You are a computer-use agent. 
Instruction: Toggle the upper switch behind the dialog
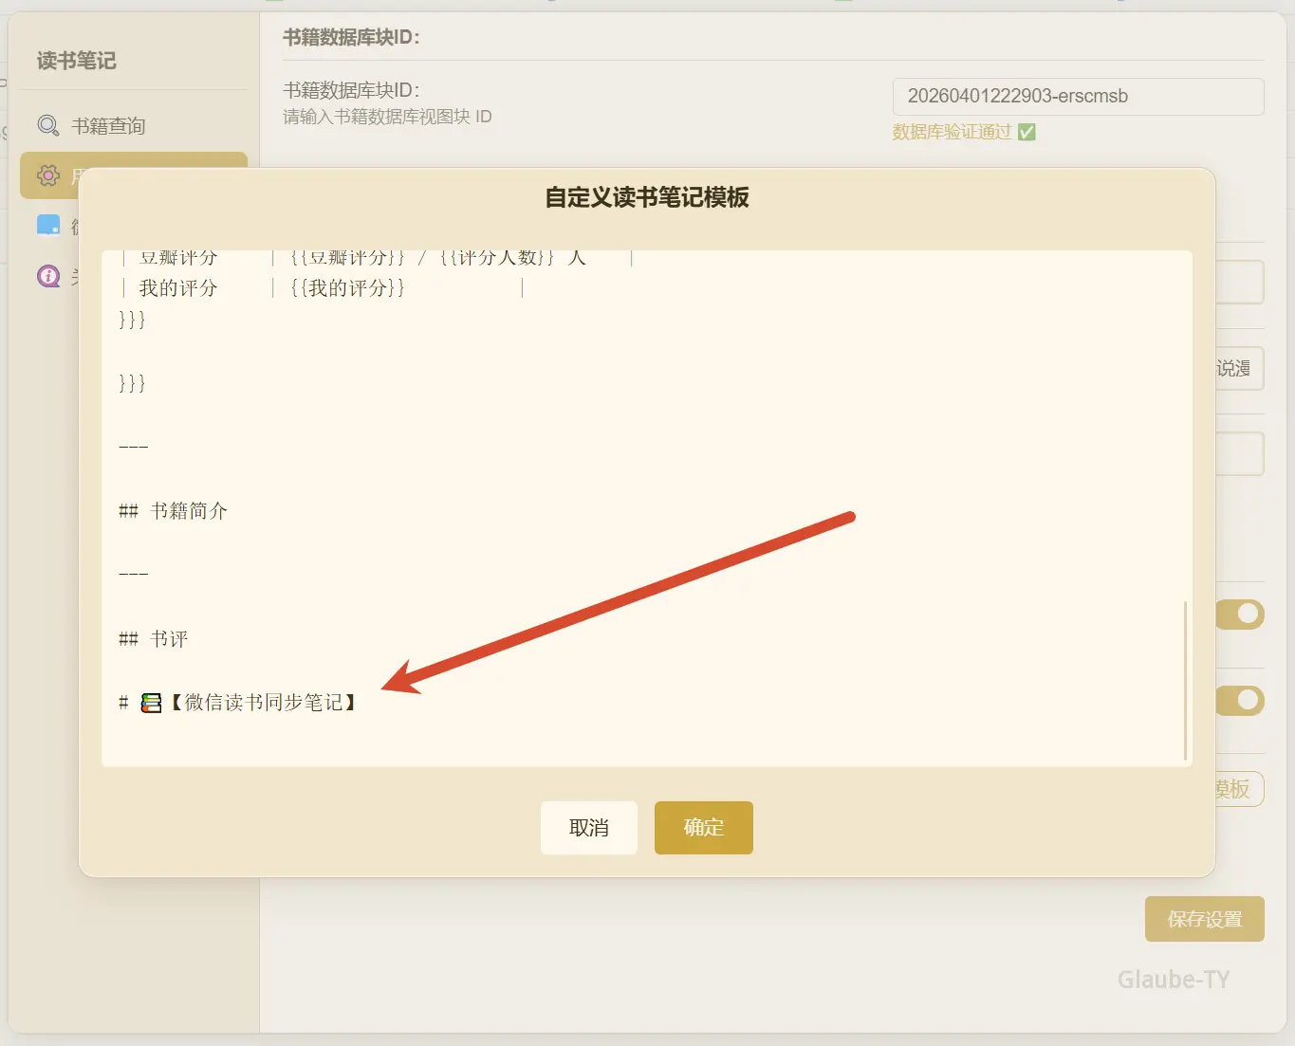click(x=1242, y=615)
